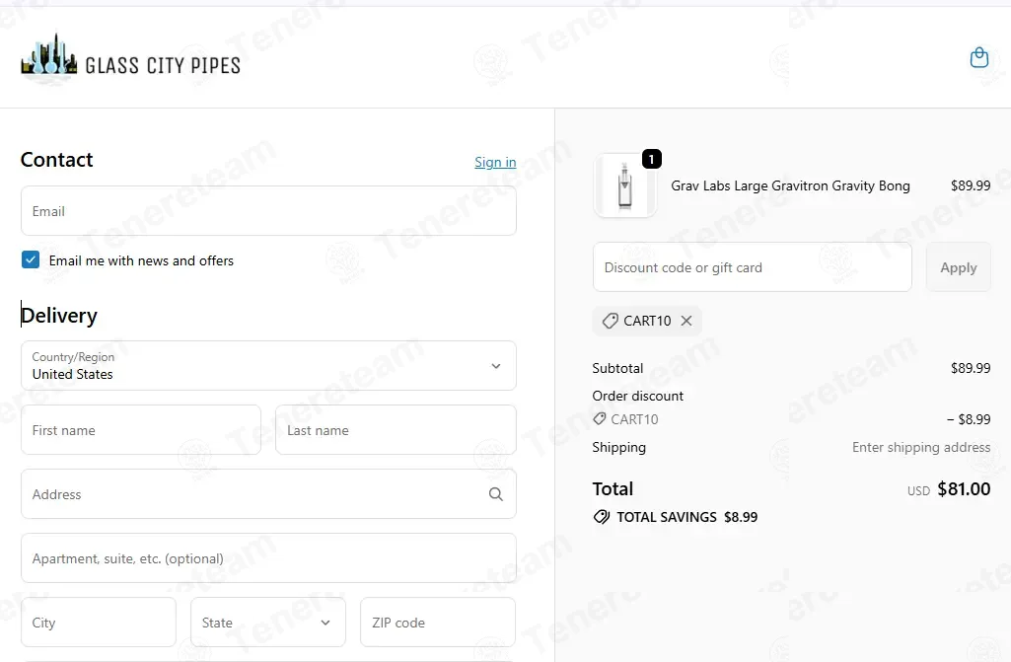Screen dimensions: 1011x662
Task: Uncheck Email me with news and offers
Action: pos(31,259)
